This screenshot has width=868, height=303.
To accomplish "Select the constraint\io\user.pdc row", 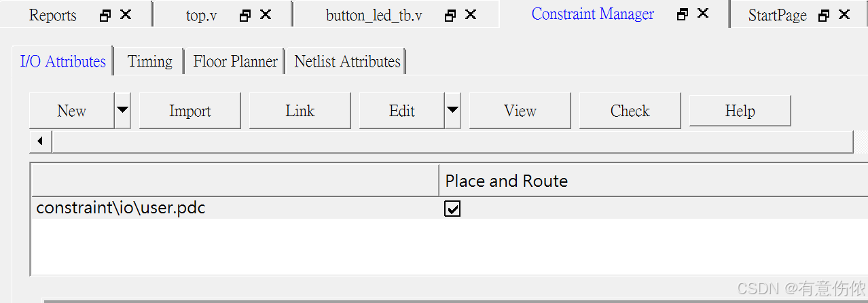I will [x=448, y=208].
